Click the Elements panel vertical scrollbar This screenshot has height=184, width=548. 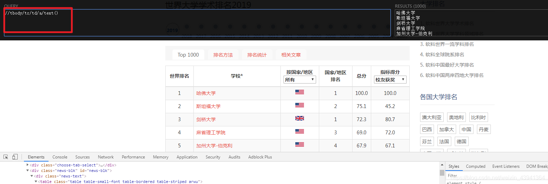tap(442, 173)
